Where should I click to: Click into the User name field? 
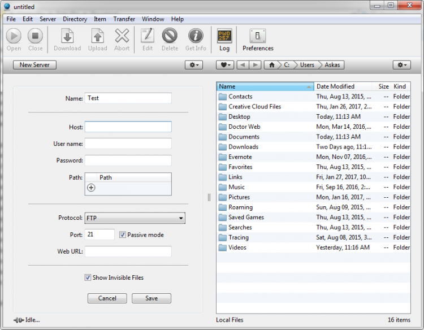tap(128, 144)
